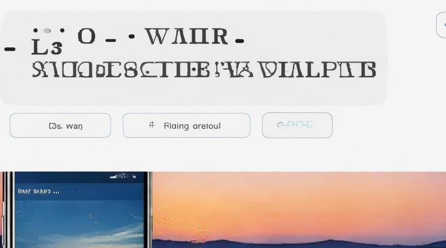446x248 pixels.
Task: Select the "WAIIR" heading text
Action: tap(187, 36)
